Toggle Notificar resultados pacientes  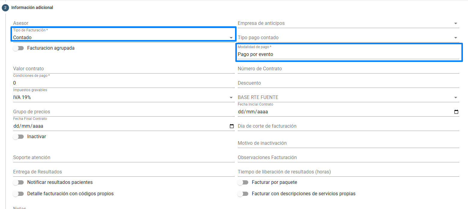click(x=19, y=182)
